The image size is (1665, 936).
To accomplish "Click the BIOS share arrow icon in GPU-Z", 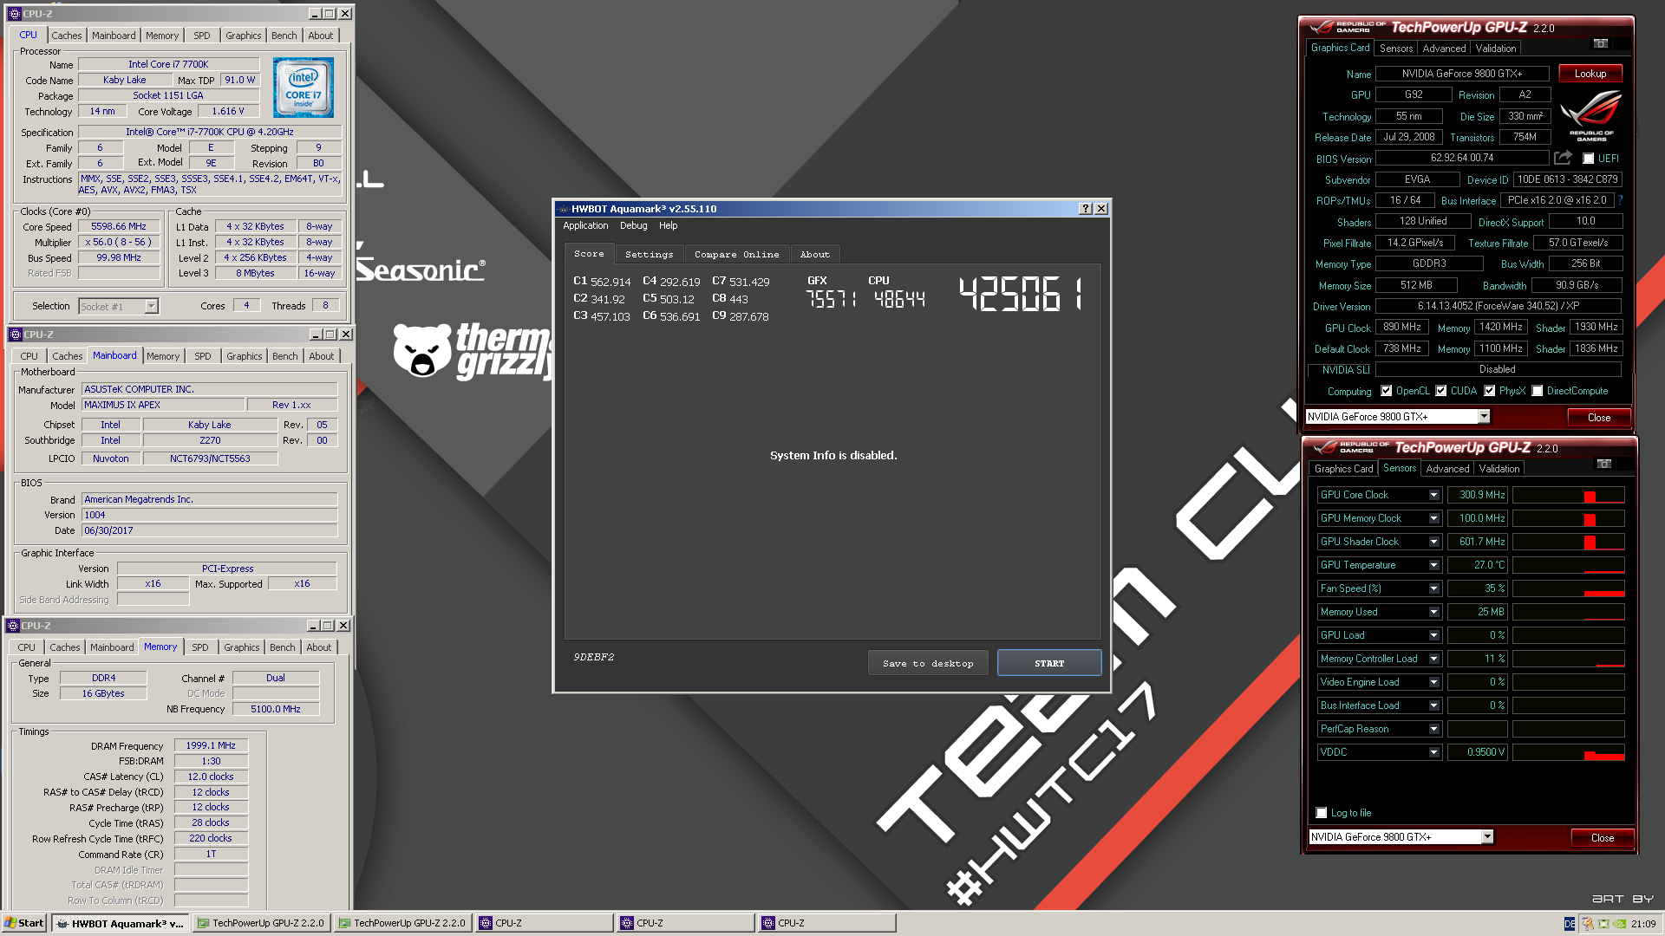I will pyautogui.click(x=1563, y=158).
